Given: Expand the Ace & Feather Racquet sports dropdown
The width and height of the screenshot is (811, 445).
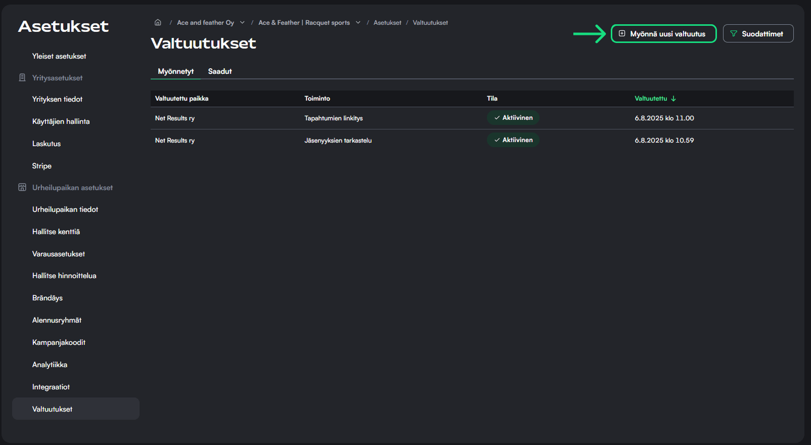Looking at the screenshot, I should point(358,22).
